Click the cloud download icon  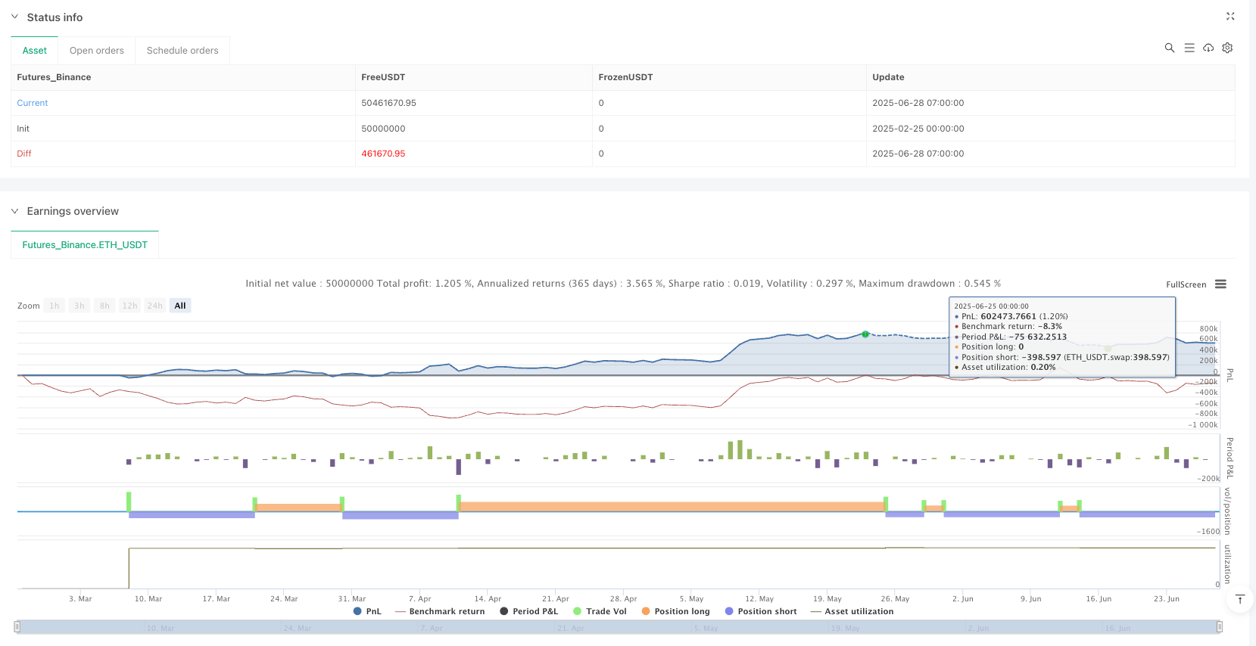click(1208, 48)
